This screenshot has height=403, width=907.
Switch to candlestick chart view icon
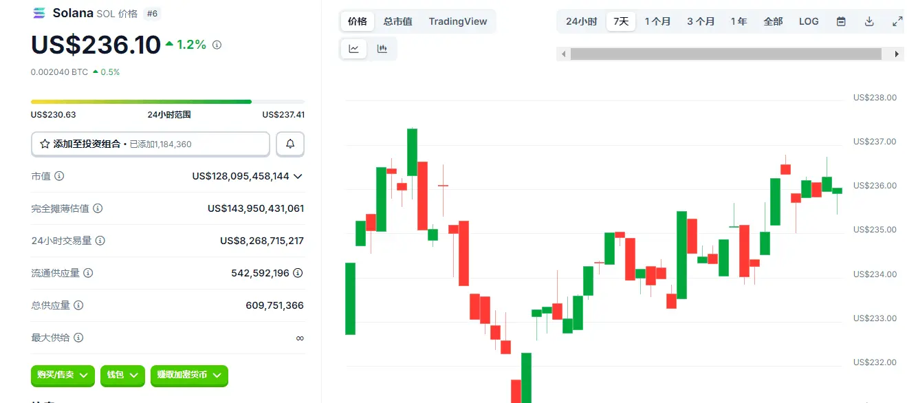(382, 49)
